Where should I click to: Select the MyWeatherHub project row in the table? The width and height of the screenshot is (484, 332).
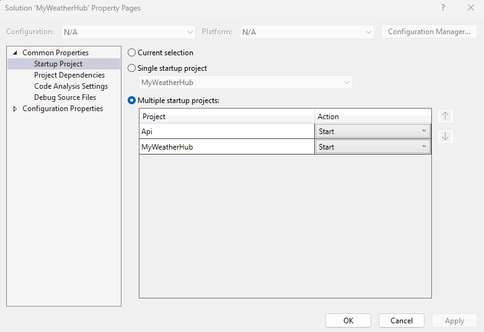tap(227, 147)
